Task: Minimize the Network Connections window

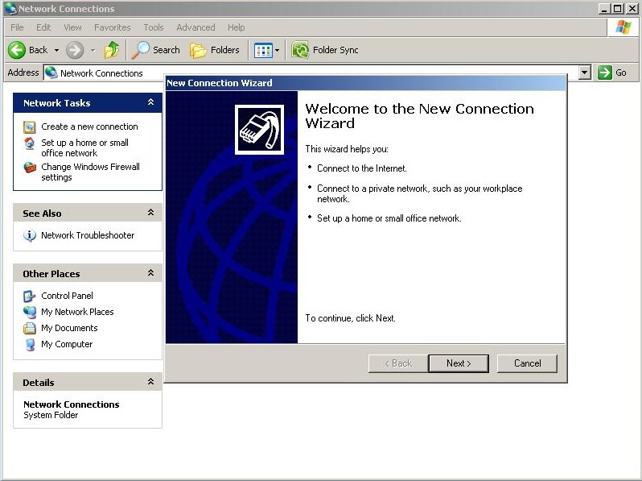Action: click(x=604, y=8)
